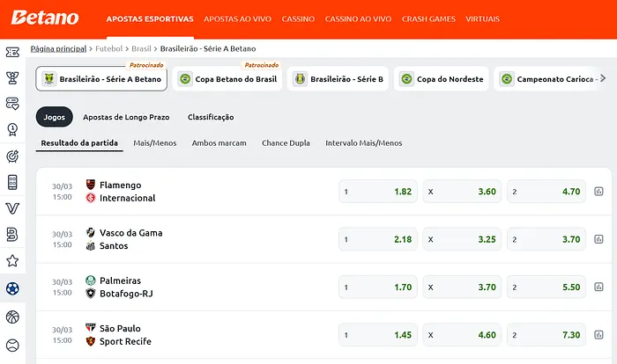Open statistics icon for Palmeiras vs Botafogo-RJ
The height and width of the screenshot is (364, 617).
598,287
